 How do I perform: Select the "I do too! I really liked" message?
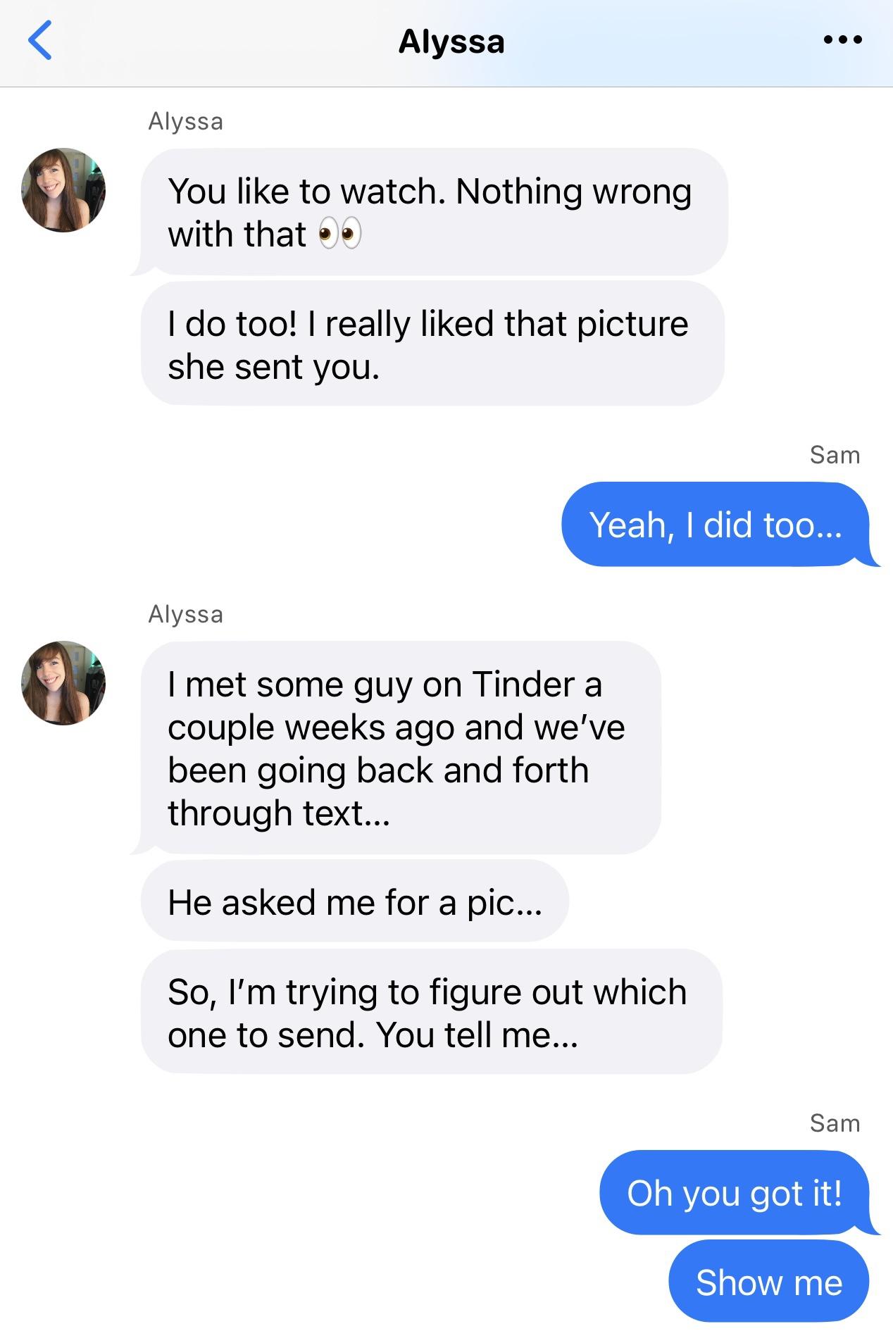[432, 344]
